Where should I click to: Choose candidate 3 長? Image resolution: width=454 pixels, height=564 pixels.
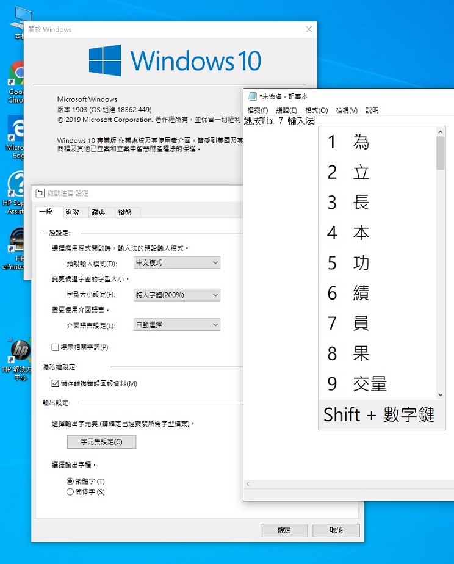378,202
